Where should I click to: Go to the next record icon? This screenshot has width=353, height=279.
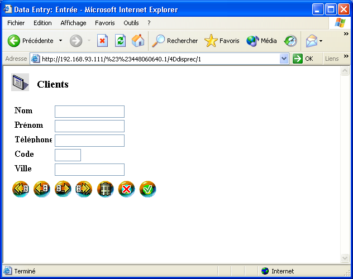pyautogui.click(x=63, y=189)
